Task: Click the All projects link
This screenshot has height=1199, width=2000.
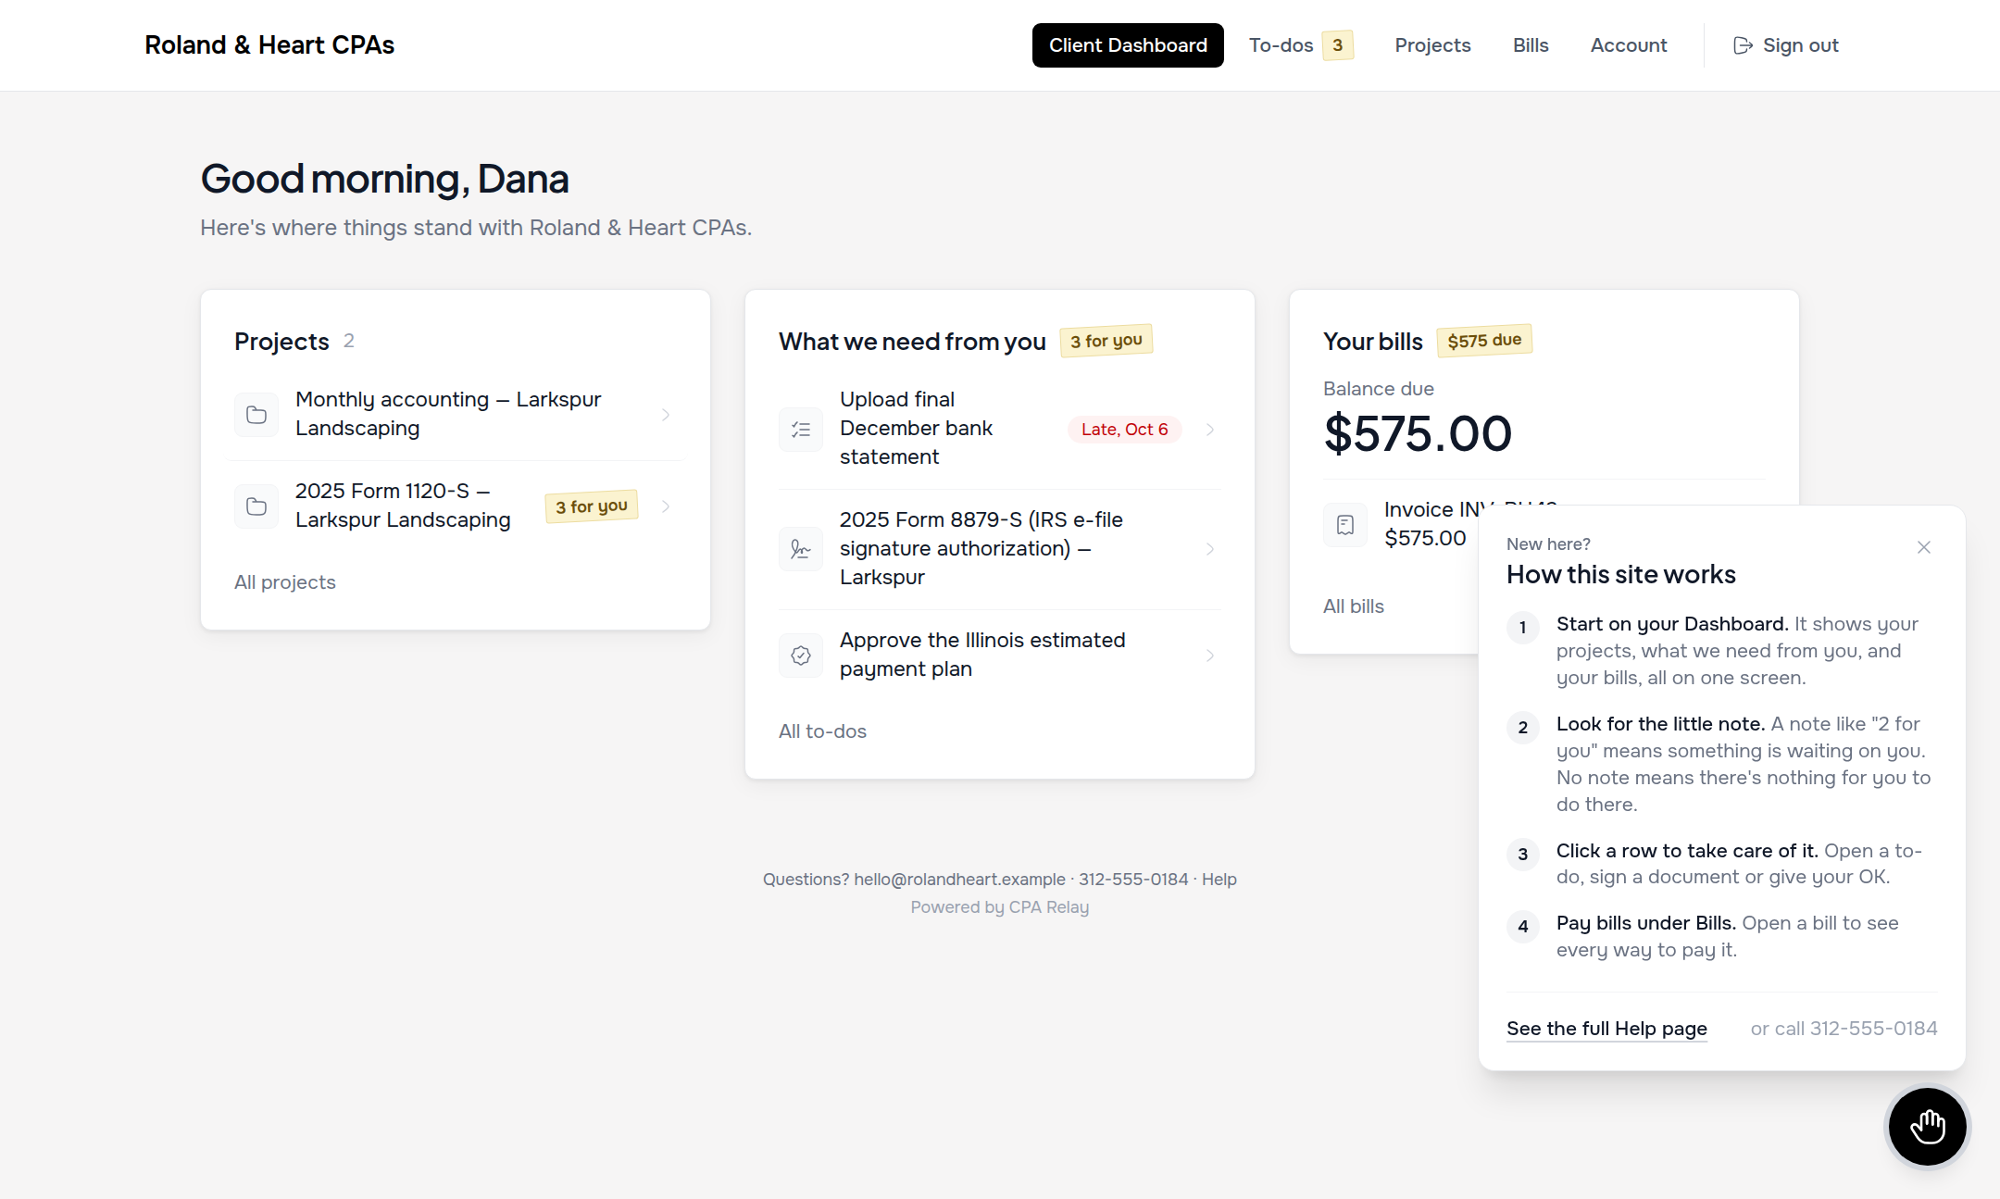Action: coord(285,582)
